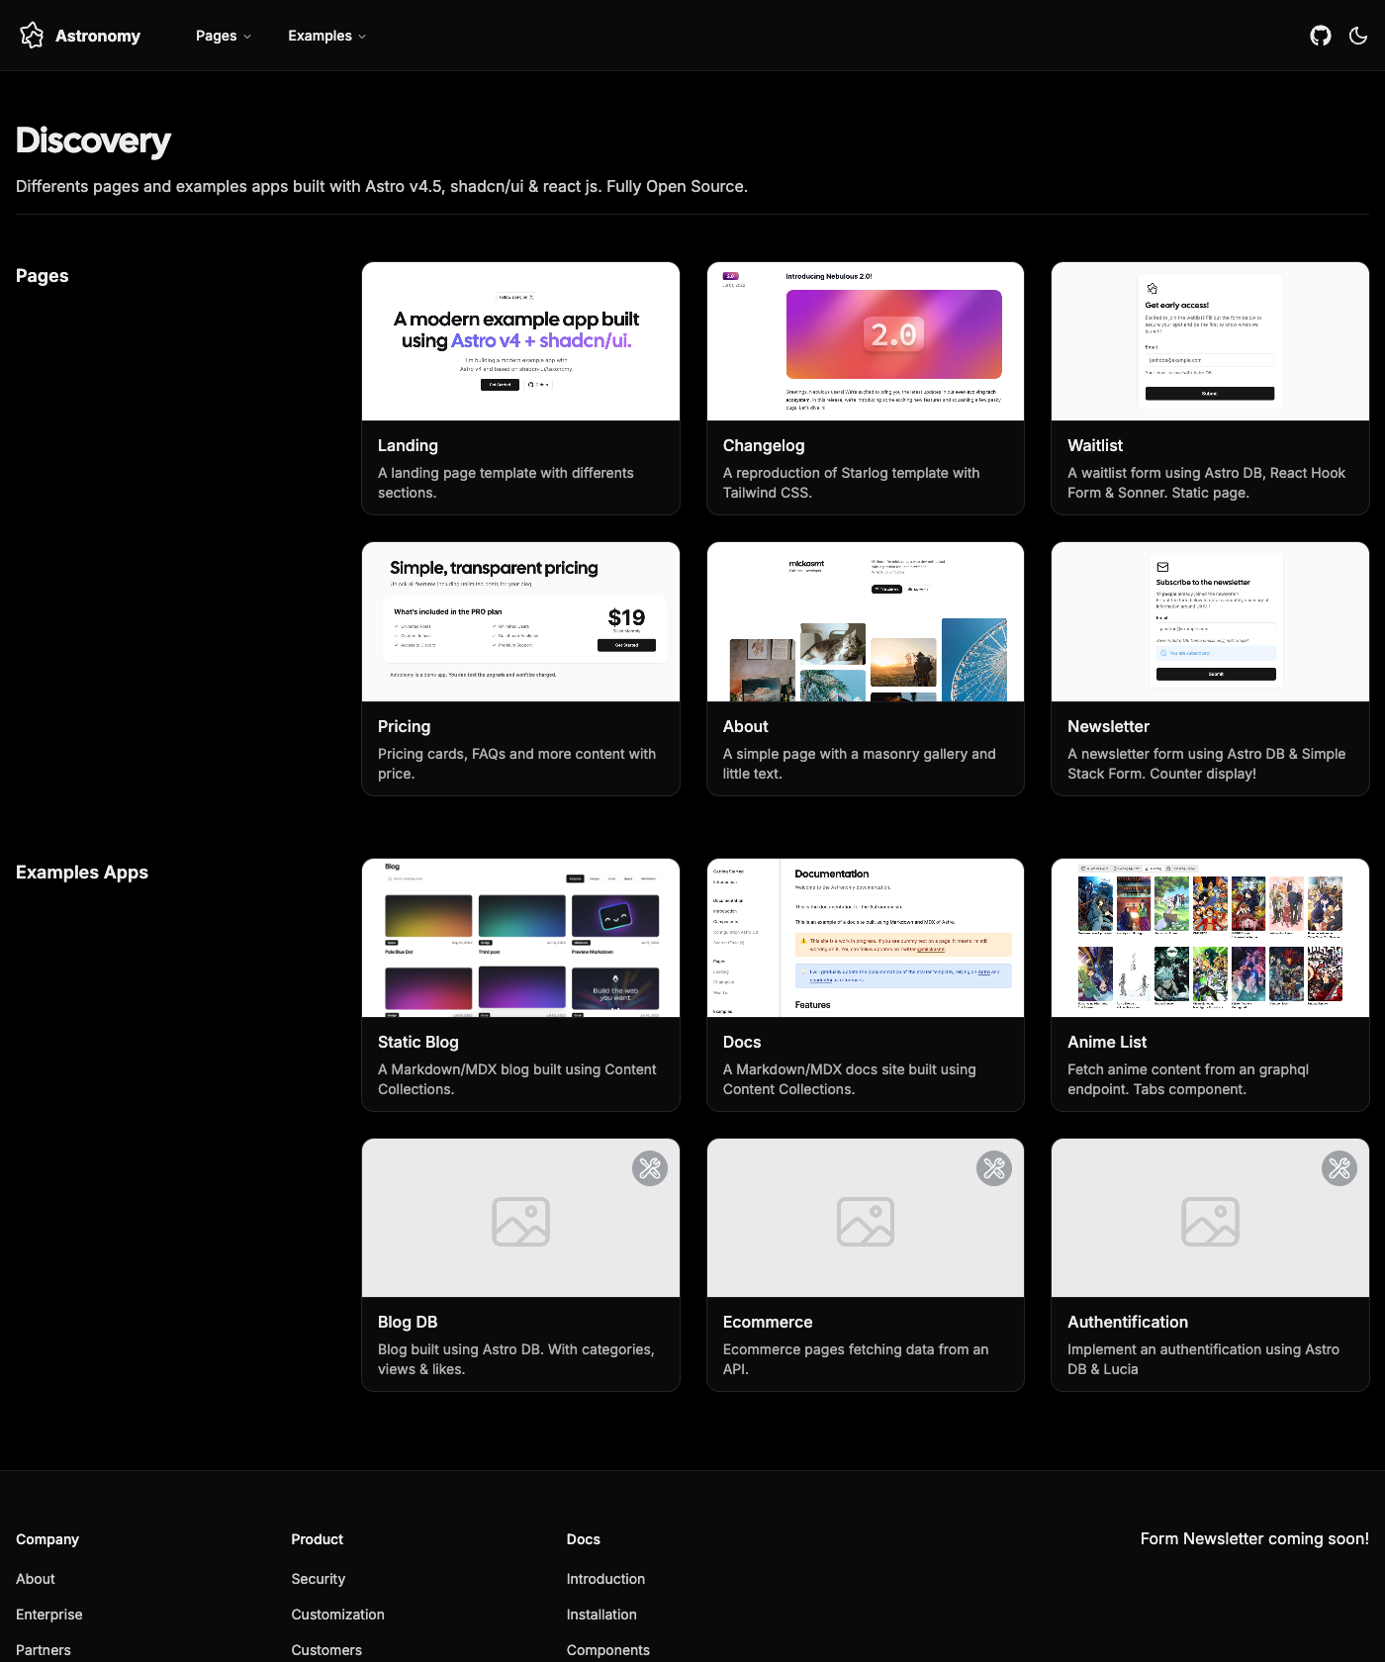Viewport: 1385px width, 1662px height.
Task: Open the footer Installation link
Action: (601, 1615)
